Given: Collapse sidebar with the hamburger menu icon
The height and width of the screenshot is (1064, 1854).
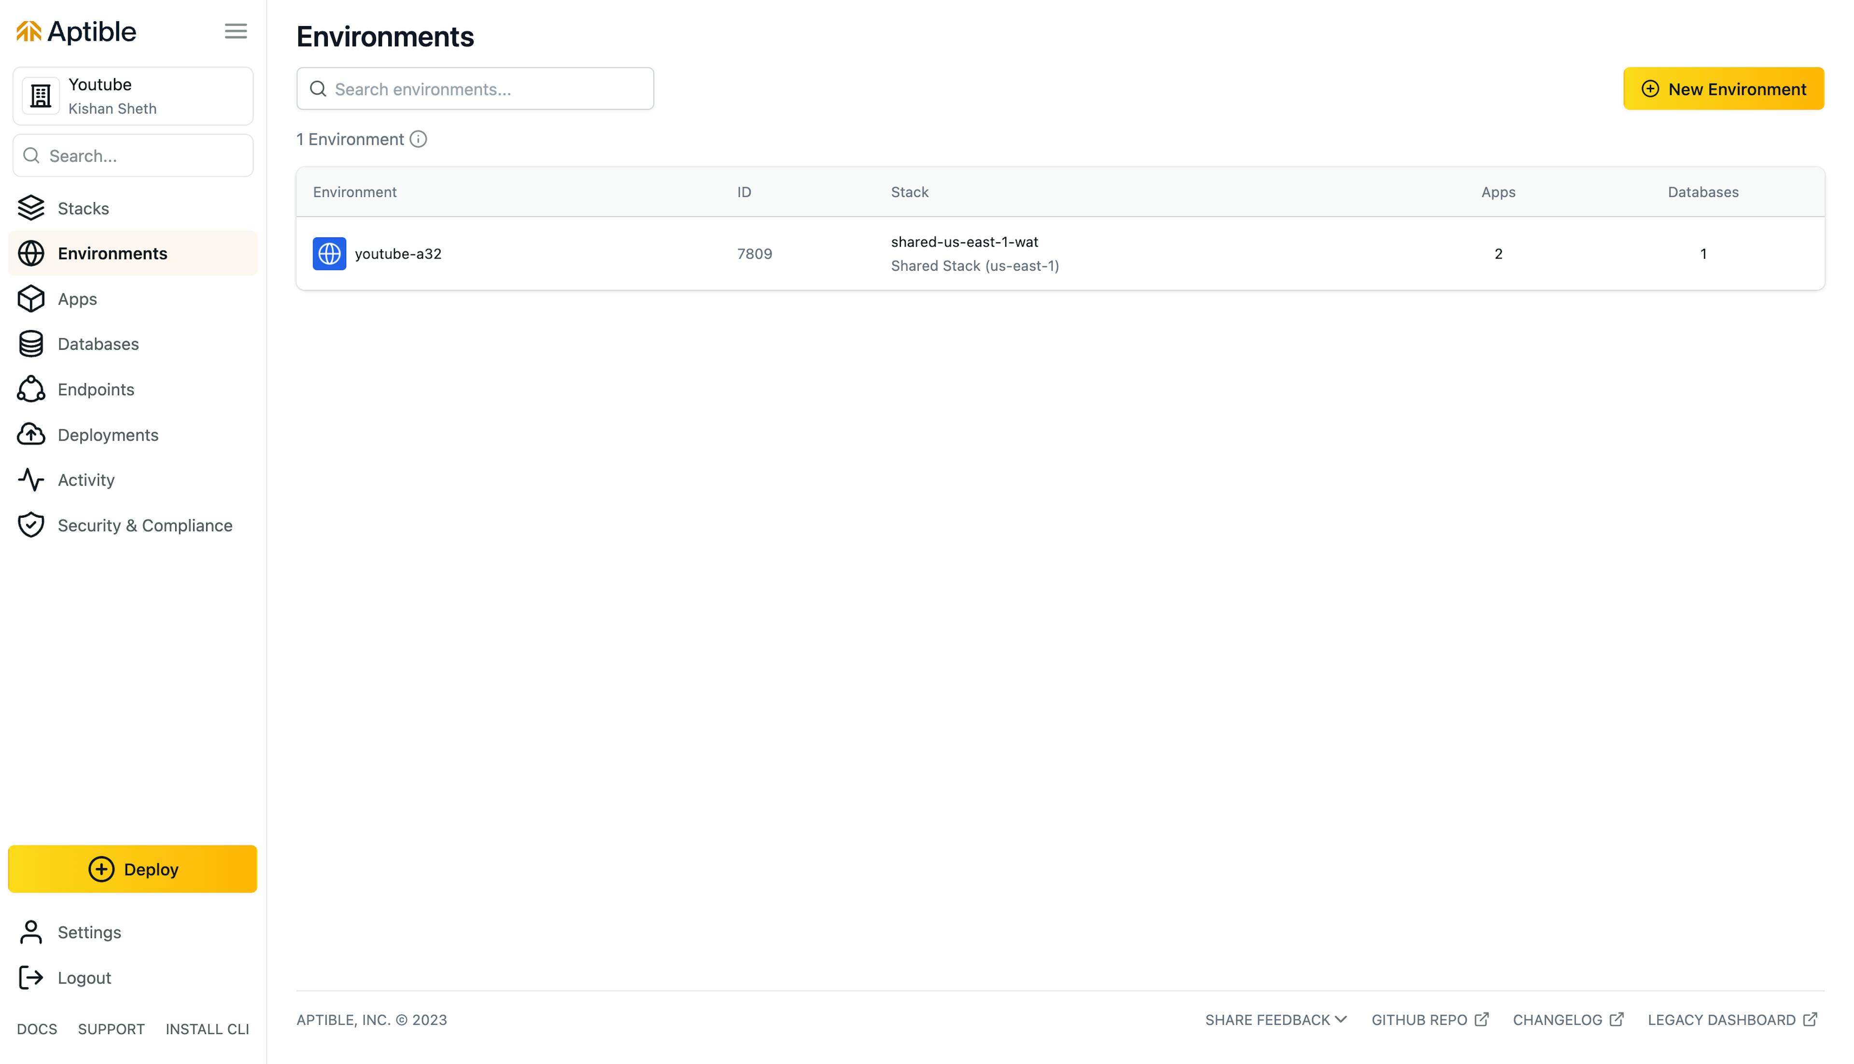Looking at the screenshot, I should (236, 31).
